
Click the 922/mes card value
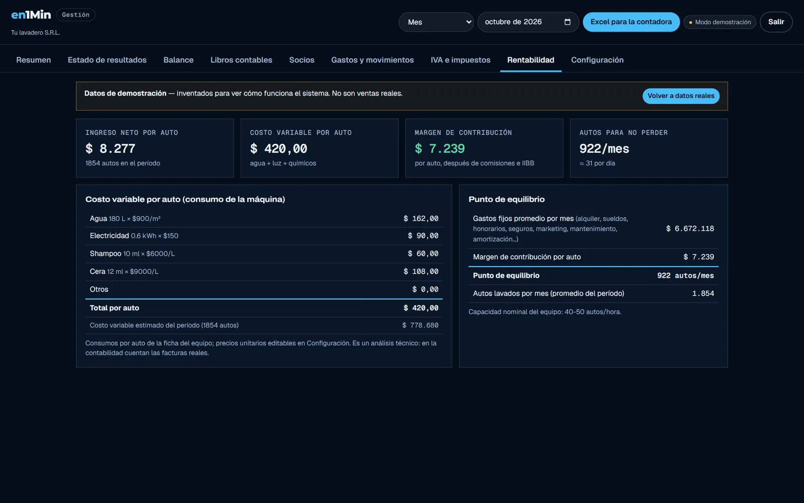click(x=604, y=149)
